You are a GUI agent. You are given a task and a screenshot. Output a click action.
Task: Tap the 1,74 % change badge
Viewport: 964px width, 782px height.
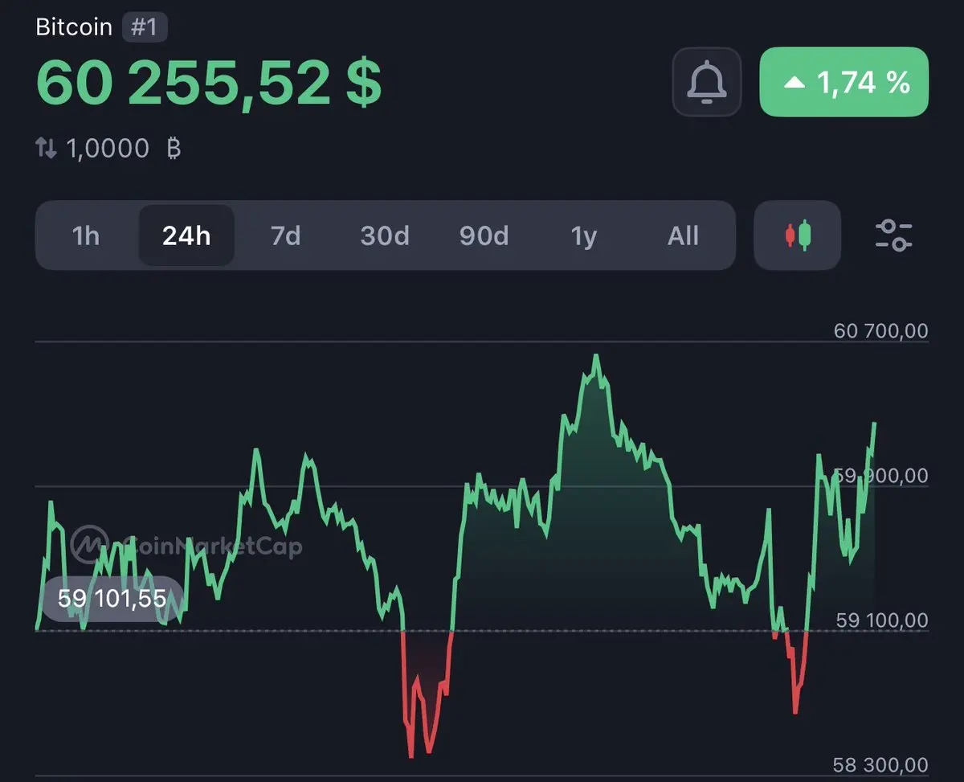(x=844, y=82)
